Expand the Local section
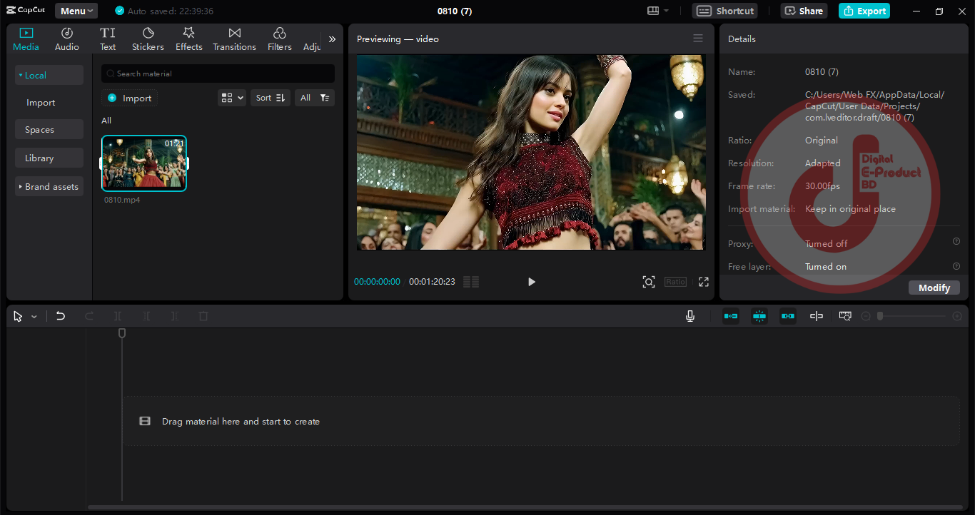Screen dimensions: 975x518 click(49, 75)
